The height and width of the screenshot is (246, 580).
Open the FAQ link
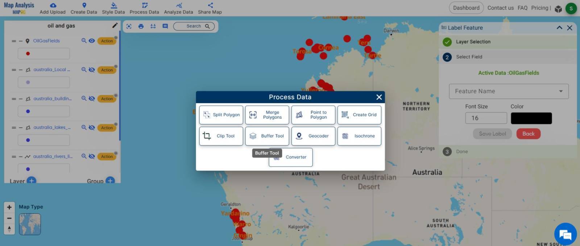tap(522, 8)
